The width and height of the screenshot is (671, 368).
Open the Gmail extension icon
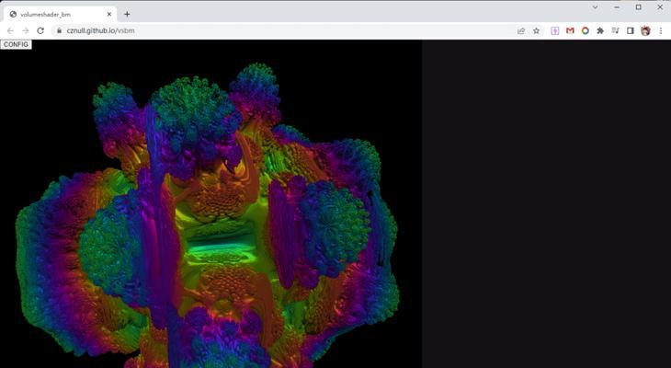[570, 31]
